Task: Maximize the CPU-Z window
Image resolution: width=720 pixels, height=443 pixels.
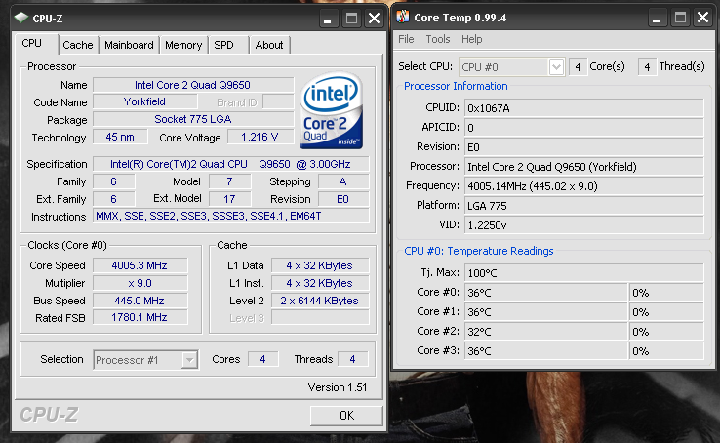Action: (351, 19)
